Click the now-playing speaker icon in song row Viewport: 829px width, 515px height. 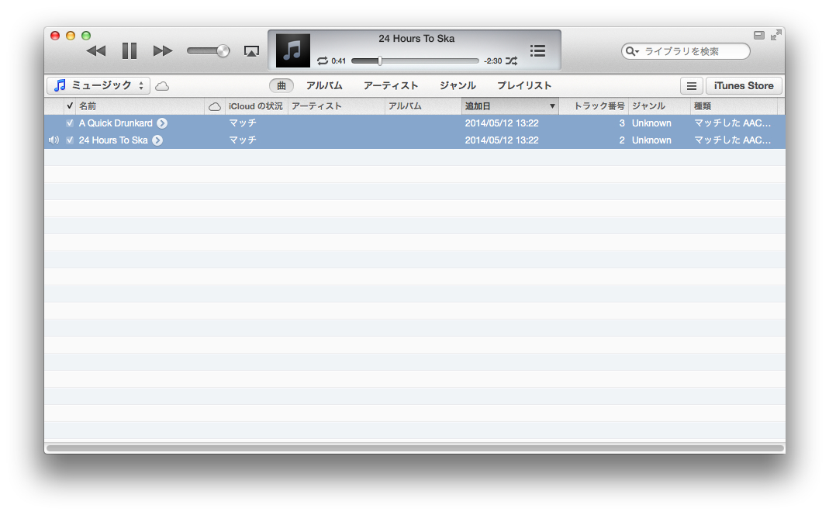(54, 140)
